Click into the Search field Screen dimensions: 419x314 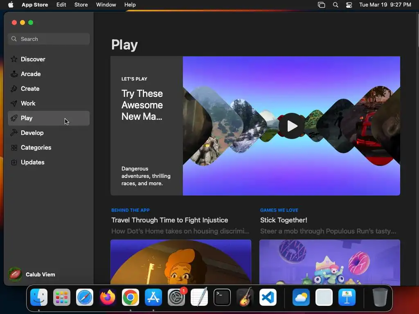[x=49, y=39]
